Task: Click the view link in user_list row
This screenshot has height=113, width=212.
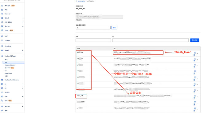Action: tap(195, 96)
